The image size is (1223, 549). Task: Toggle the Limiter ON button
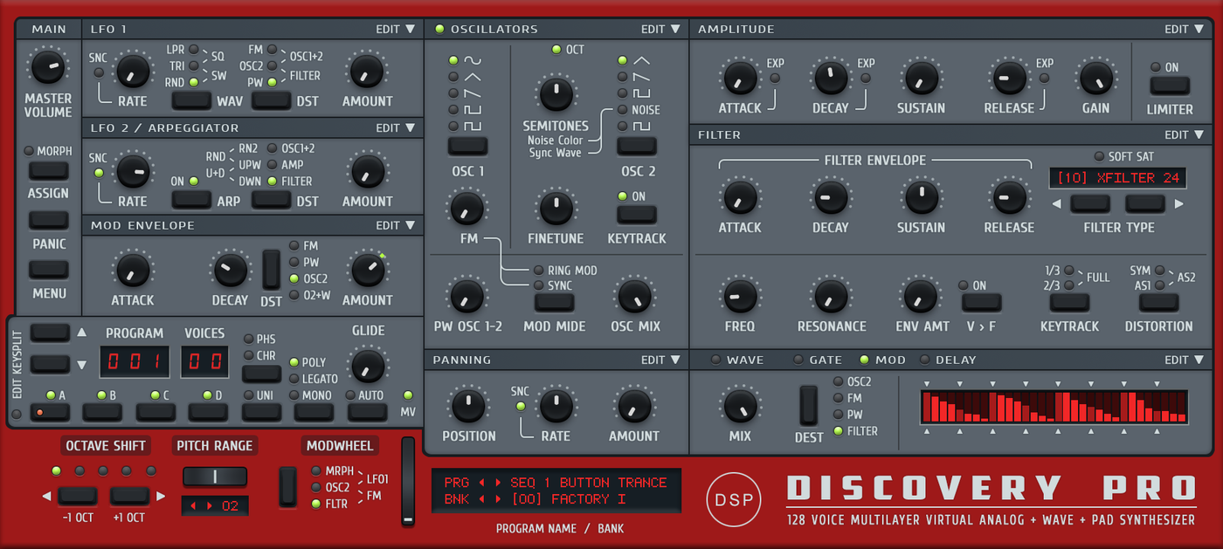tap(1169, 86)
